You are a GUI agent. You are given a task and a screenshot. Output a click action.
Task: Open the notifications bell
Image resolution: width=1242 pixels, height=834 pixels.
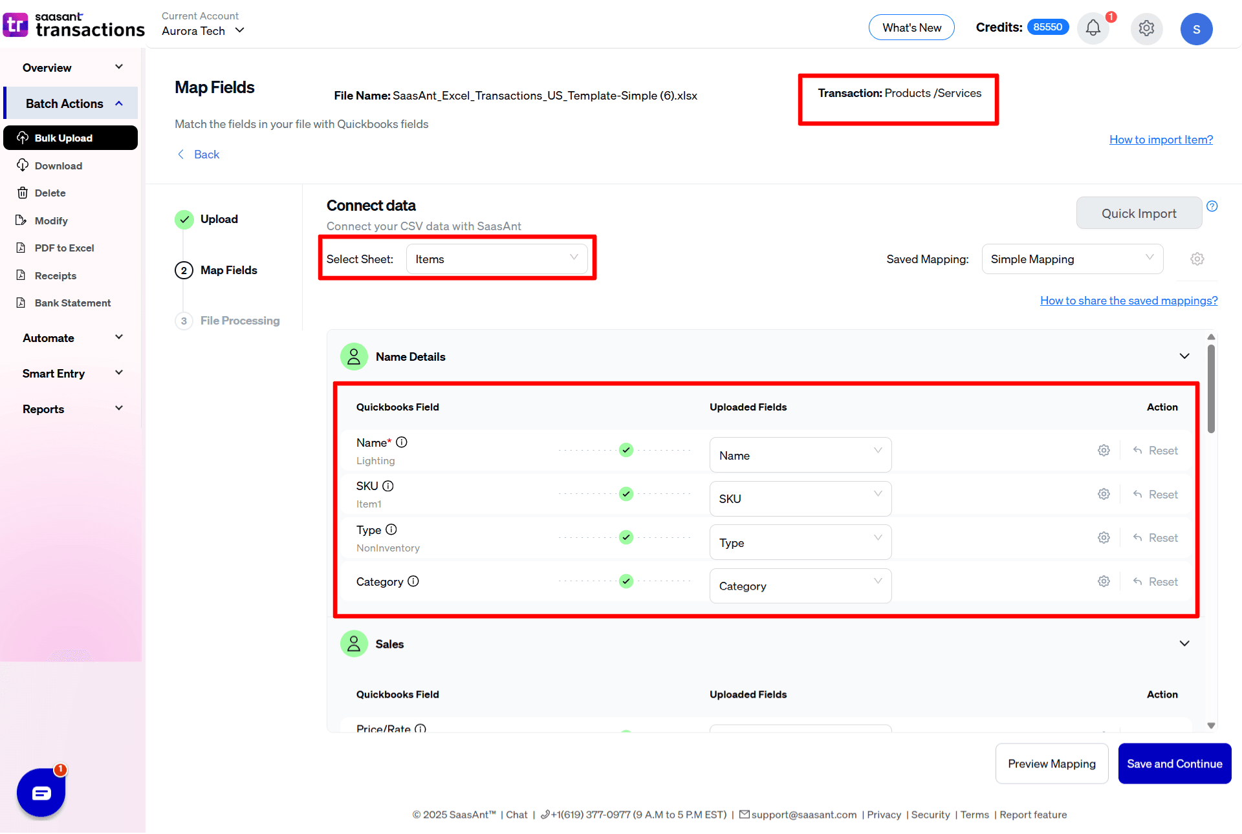[1093, 28]
